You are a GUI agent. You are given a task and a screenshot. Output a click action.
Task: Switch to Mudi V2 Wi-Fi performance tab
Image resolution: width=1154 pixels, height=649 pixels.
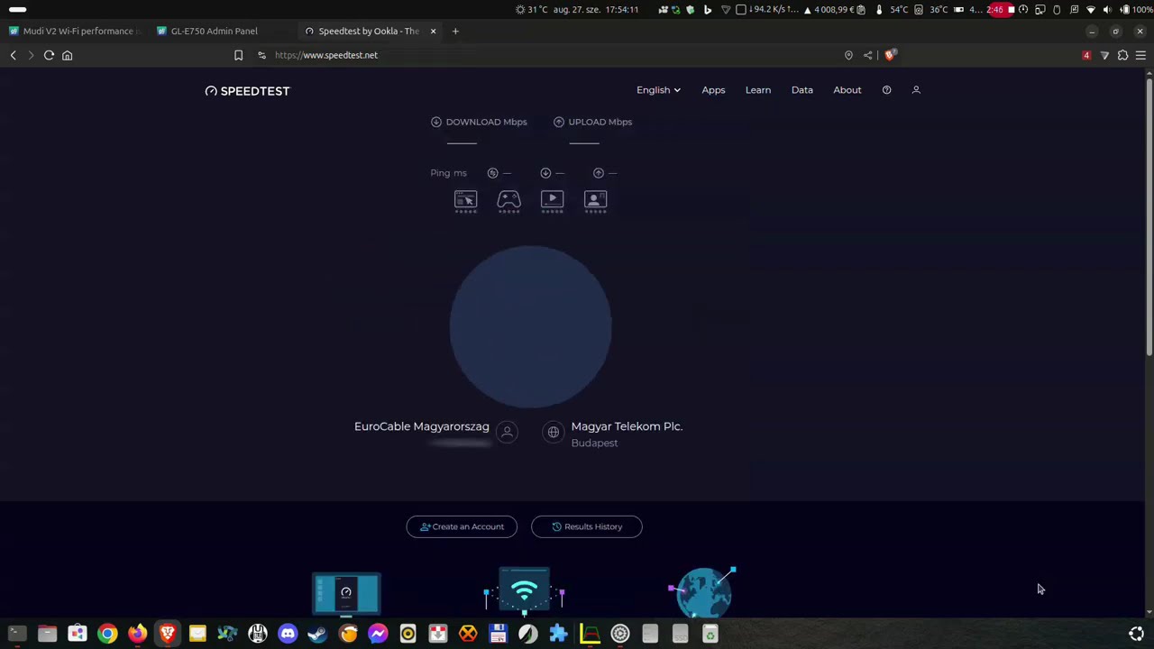pyautogui.click(x=76, y=32)
